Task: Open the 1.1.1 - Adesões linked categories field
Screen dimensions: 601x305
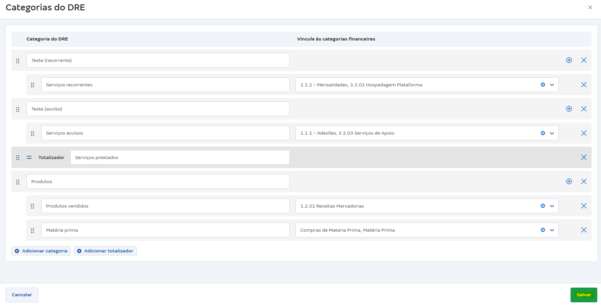Action: coord(427,133)
